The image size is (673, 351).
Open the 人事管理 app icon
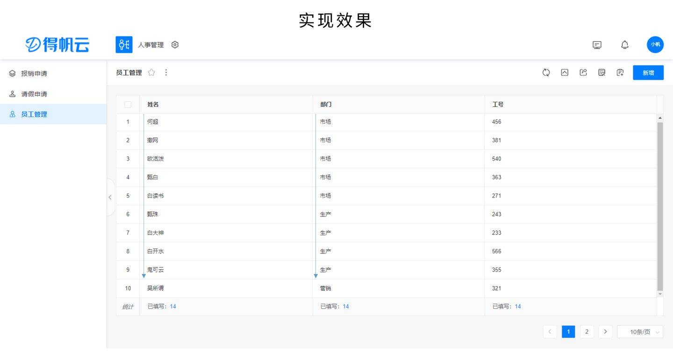pyautogui.click(x=123, y=44)
